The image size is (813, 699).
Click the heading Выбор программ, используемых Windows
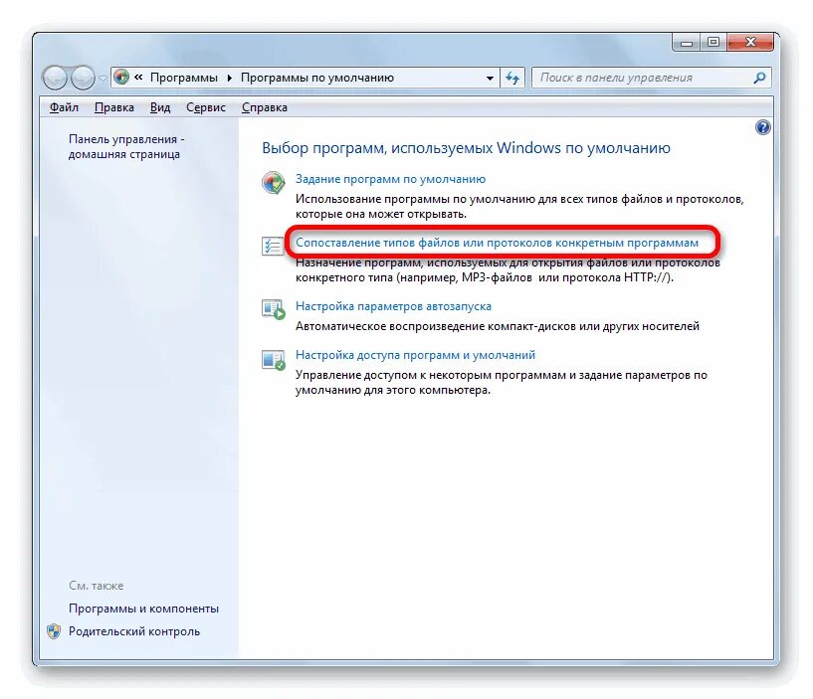[466, 148]
